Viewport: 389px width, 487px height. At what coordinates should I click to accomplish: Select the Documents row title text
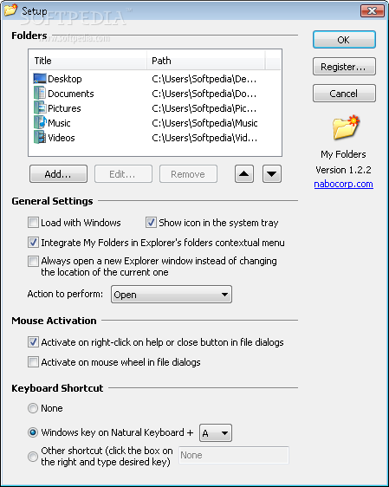coord(71,94)
